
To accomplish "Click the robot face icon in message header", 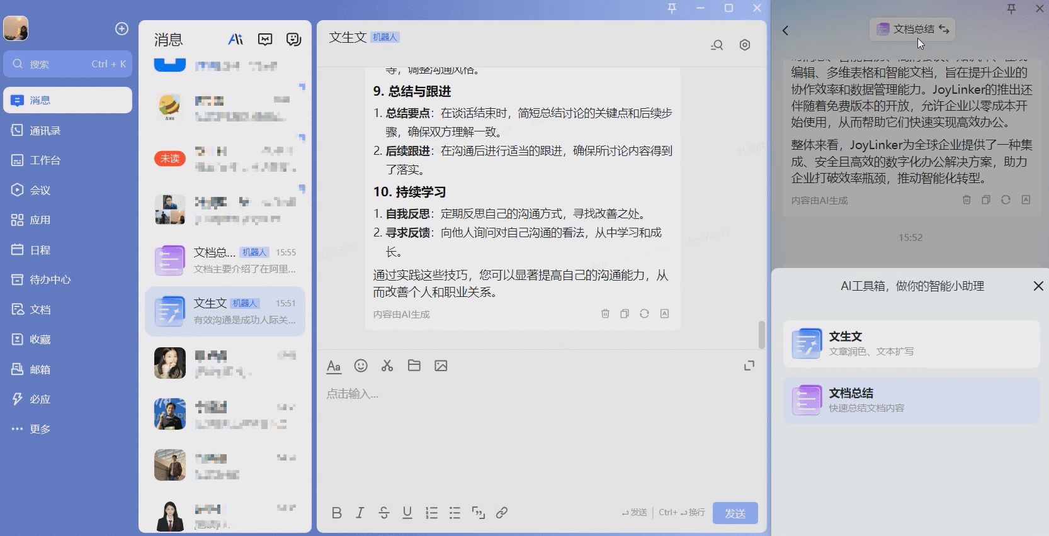I will pos(293,40).
